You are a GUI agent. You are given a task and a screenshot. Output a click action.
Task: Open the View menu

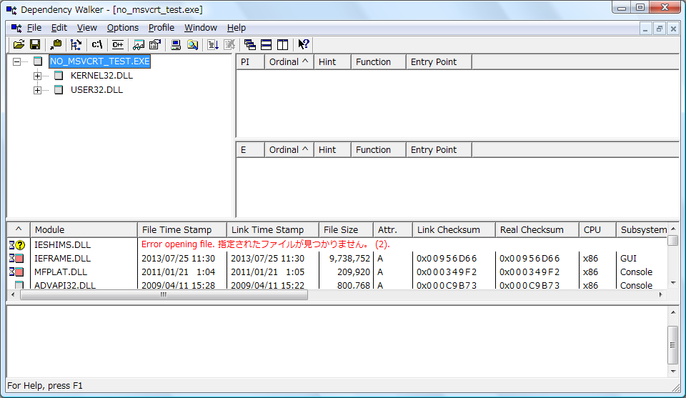87,28
